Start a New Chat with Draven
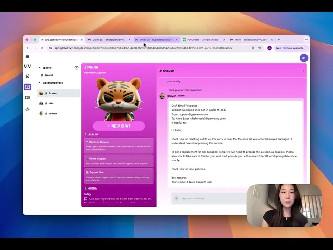This screenshot has width=333, height=250. click(119, 126)
